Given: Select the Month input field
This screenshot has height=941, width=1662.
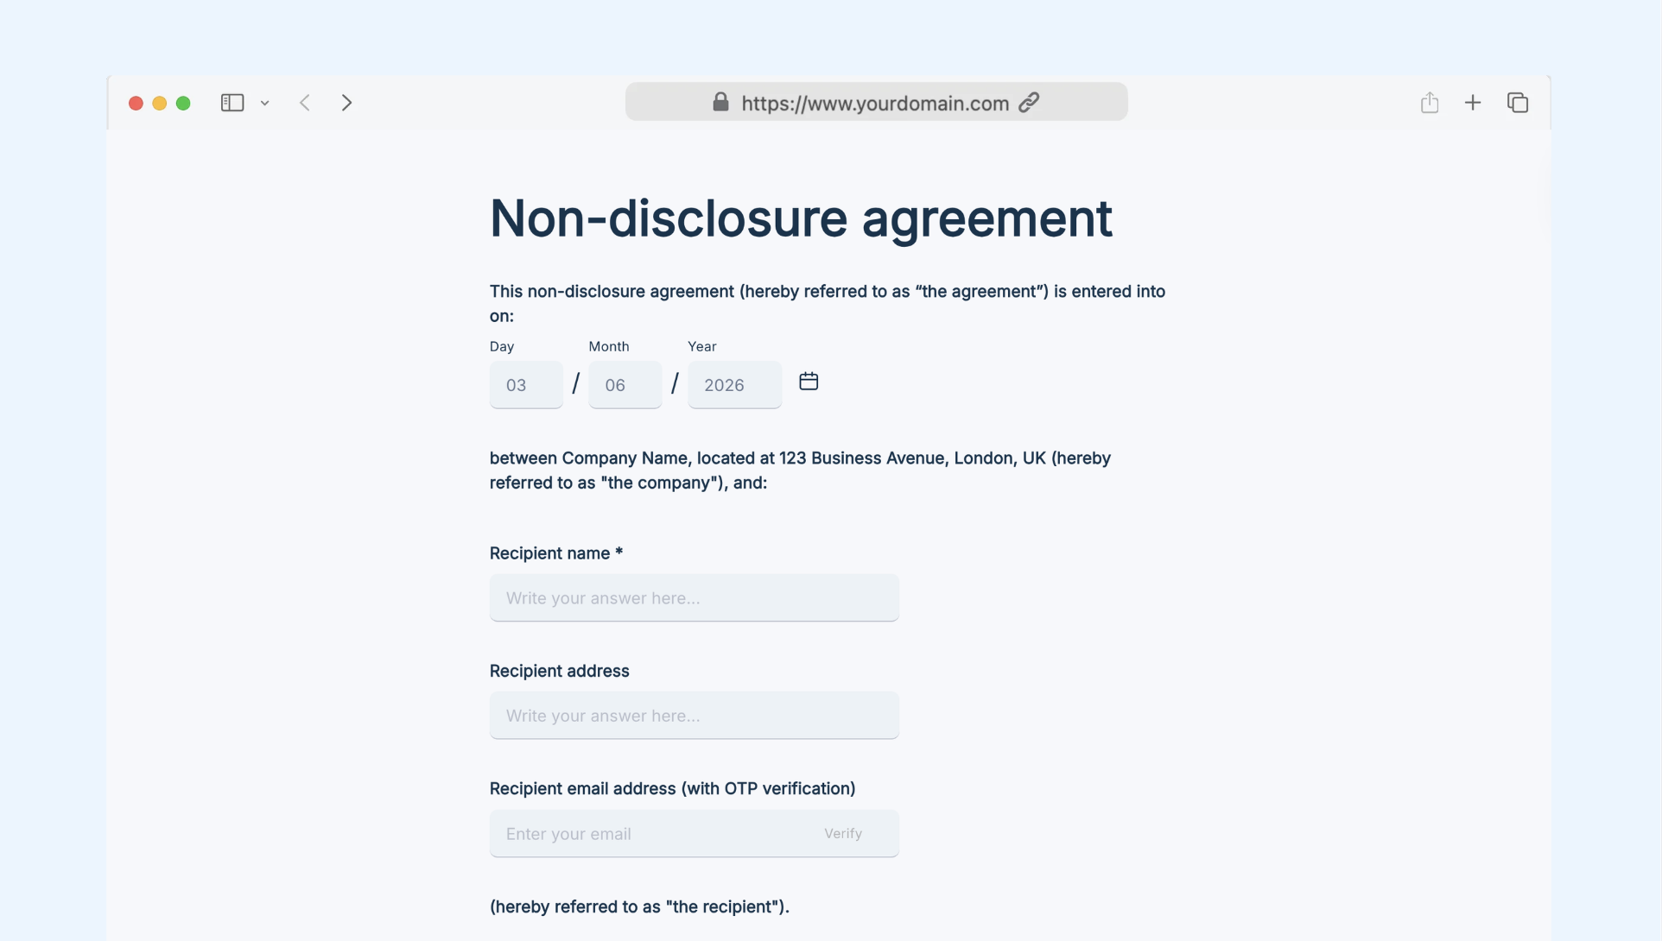Looking at the screenshot, I should (x=625, y=385).
